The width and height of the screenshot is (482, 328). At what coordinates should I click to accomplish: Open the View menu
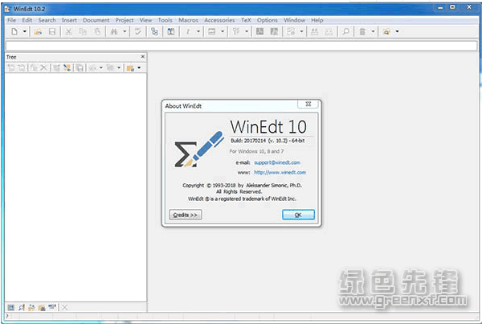click(x=145, y=20)
